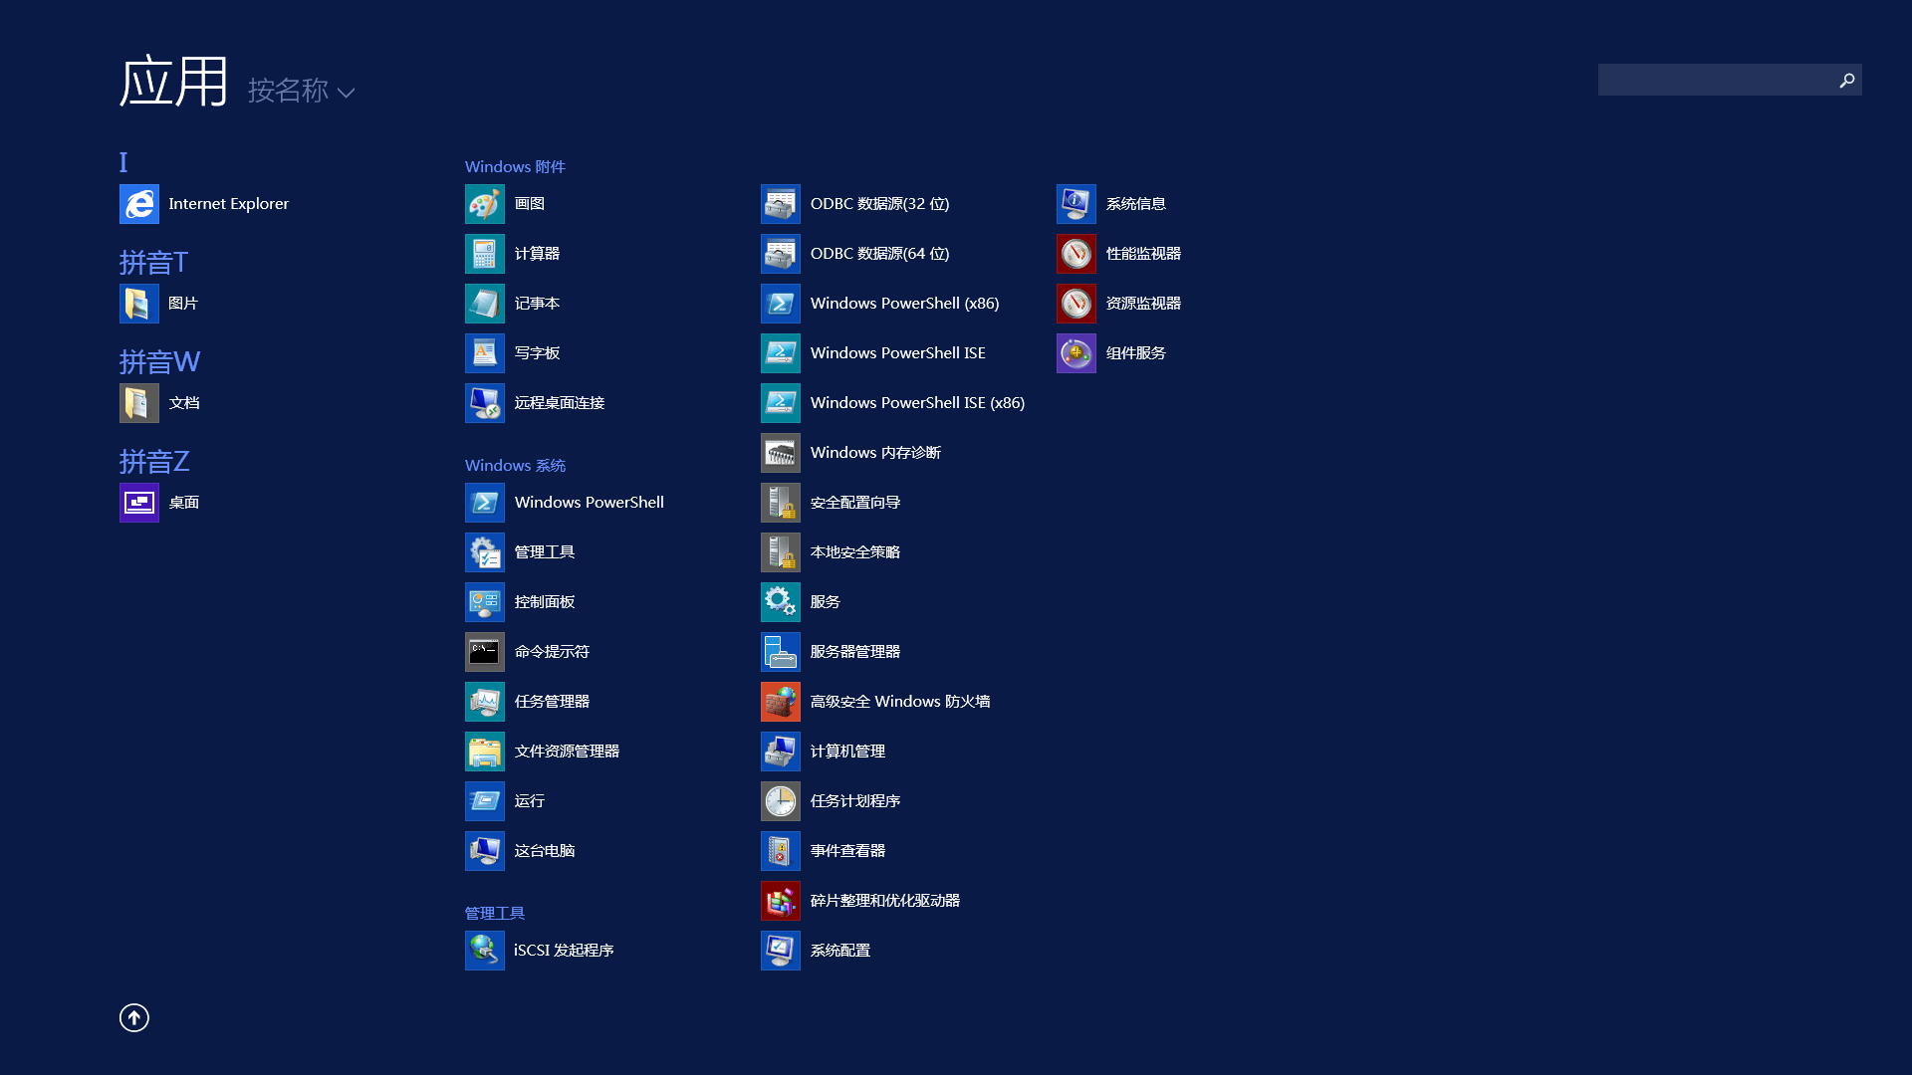The image size is (1912, 1075).
Task: Open 远程桌面连接 remote desktop icon
Action: coord(485,403)
